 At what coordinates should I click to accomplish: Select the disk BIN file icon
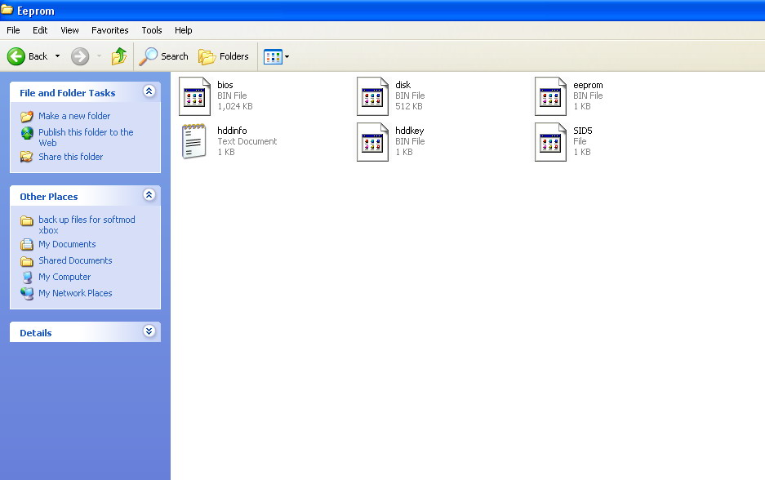(372, 96)
